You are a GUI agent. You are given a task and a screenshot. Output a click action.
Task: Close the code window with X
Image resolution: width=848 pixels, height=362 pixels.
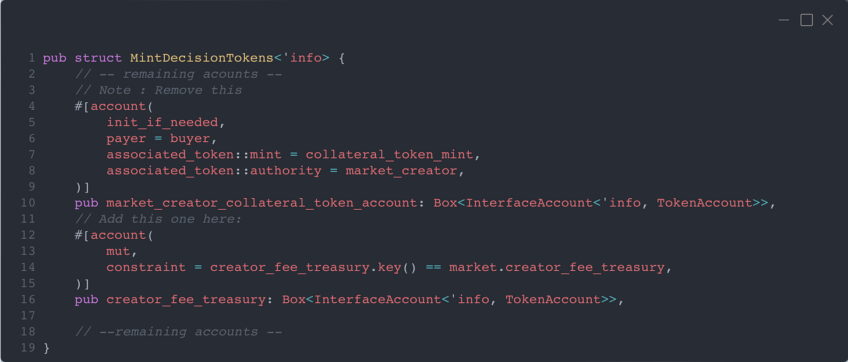click(827, 20)
